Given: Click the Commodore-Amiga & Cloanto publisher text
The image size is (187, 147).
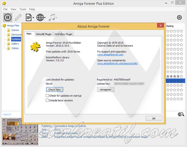Looking at the screenshot, I should 70,126.
